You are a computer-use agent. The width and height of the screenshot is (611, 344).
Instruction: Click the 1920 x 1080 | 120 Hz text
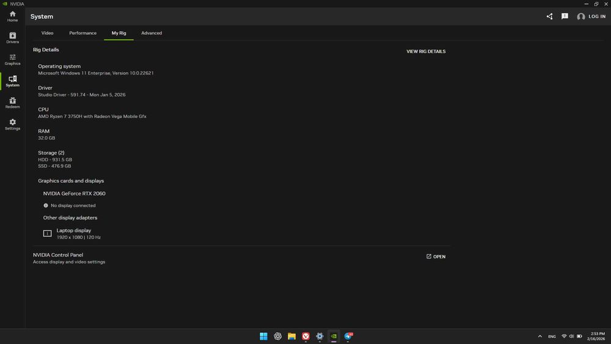79,237
